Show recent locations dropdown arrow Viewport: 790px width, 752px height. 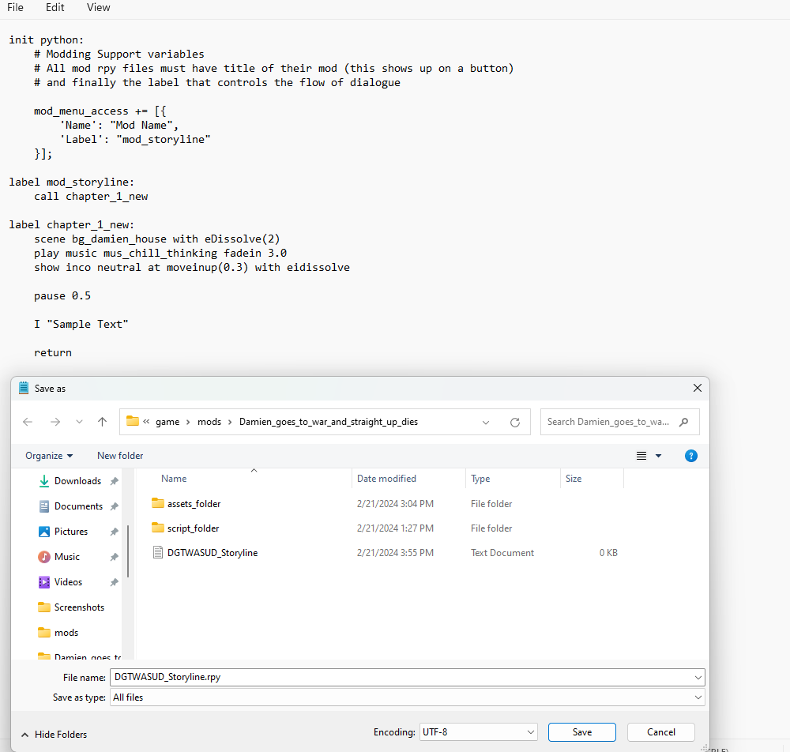click(79, 422)
